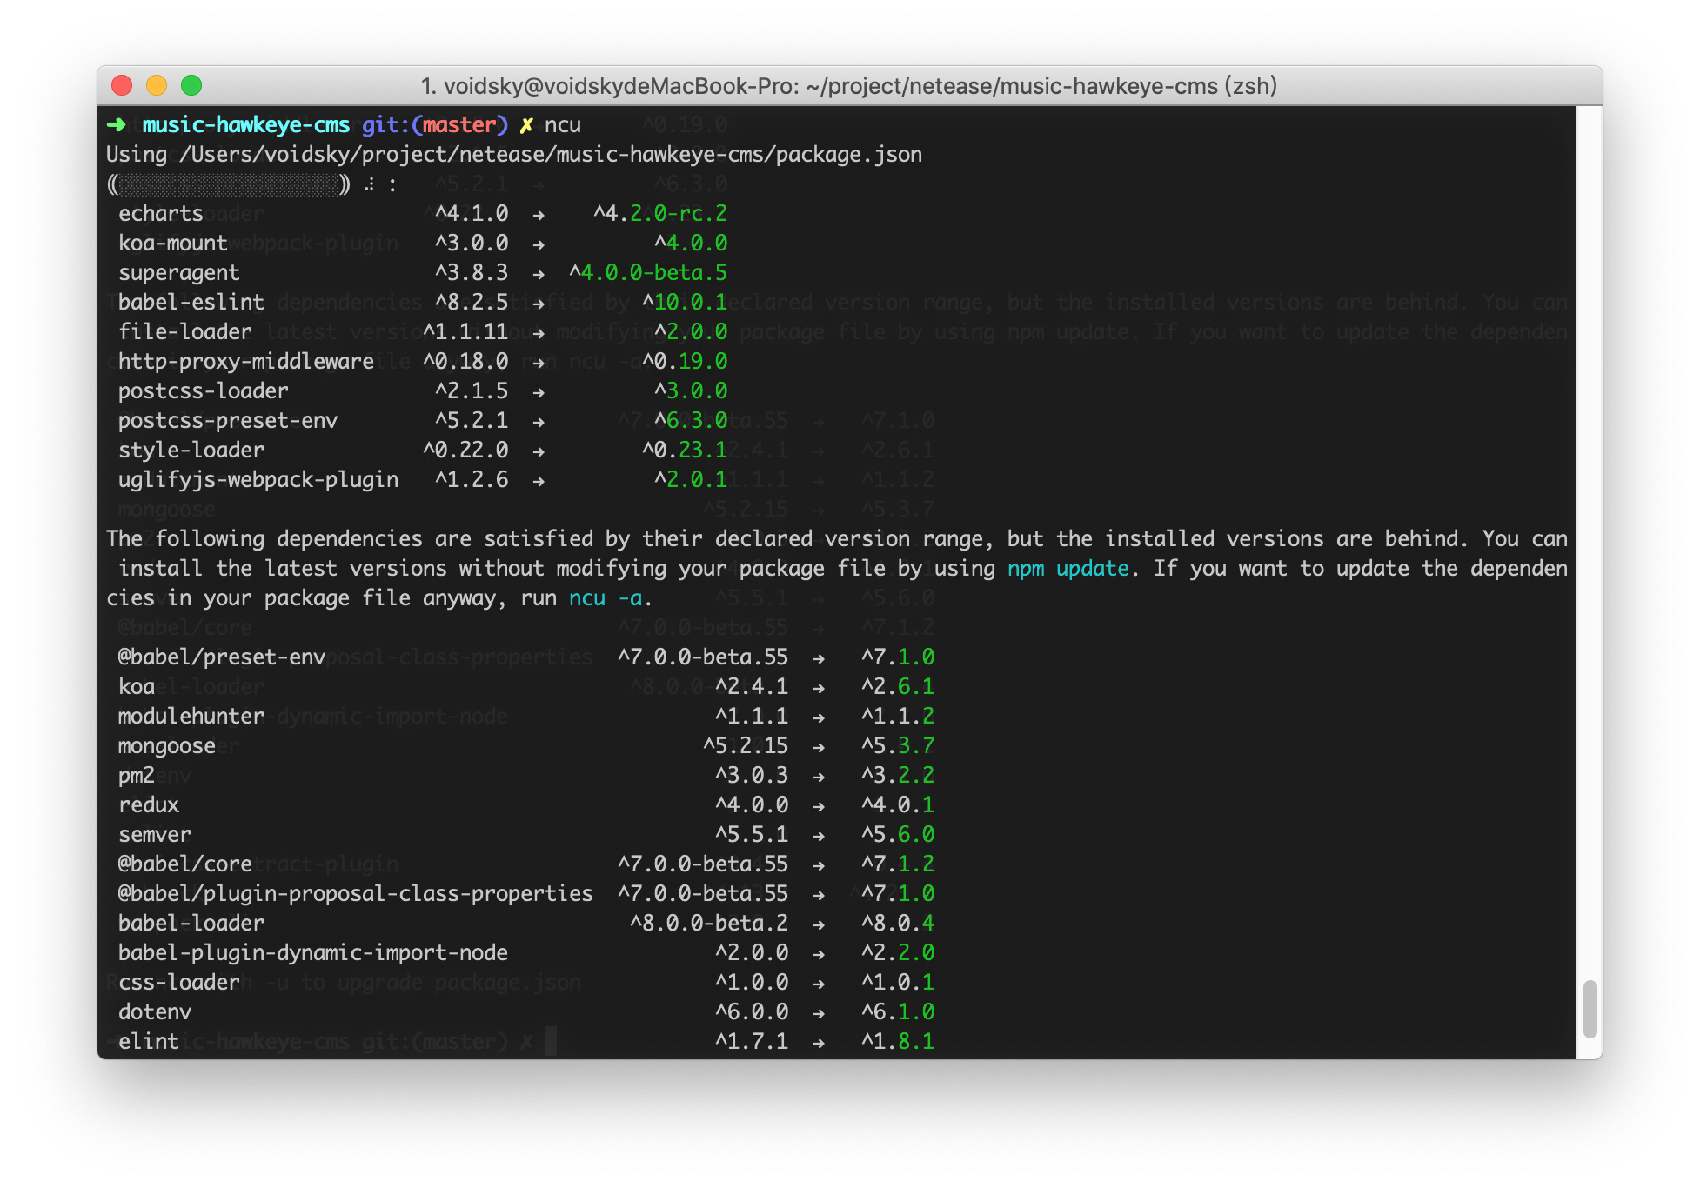Click the yellow X git dirty marker
This screenshot has height=1188, width=1700.
(x=525, y=125)
